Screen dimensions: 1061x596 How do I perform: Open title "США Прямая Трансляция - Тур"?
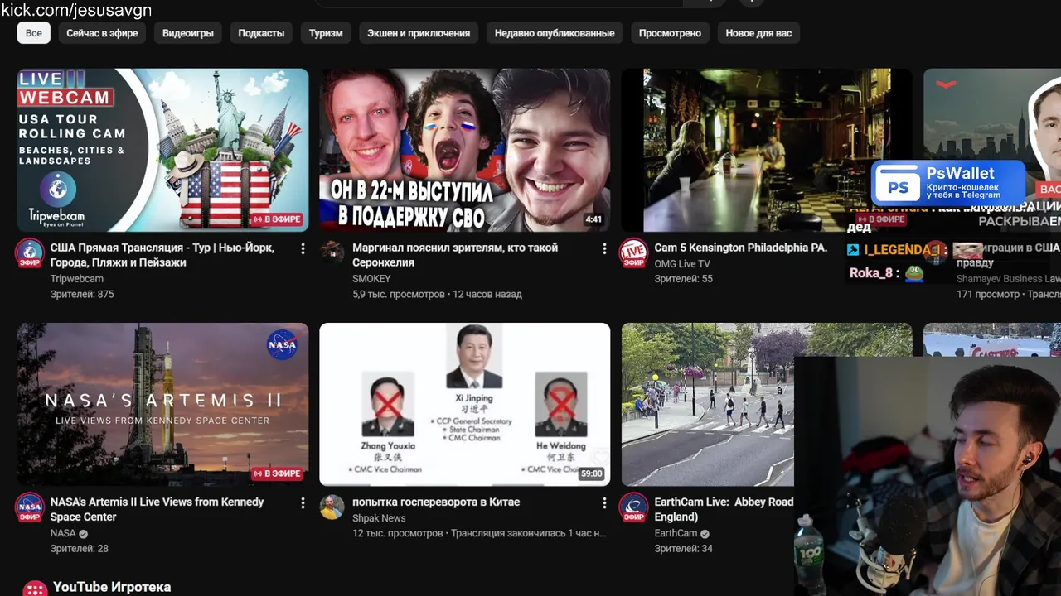tap(162, 255)
